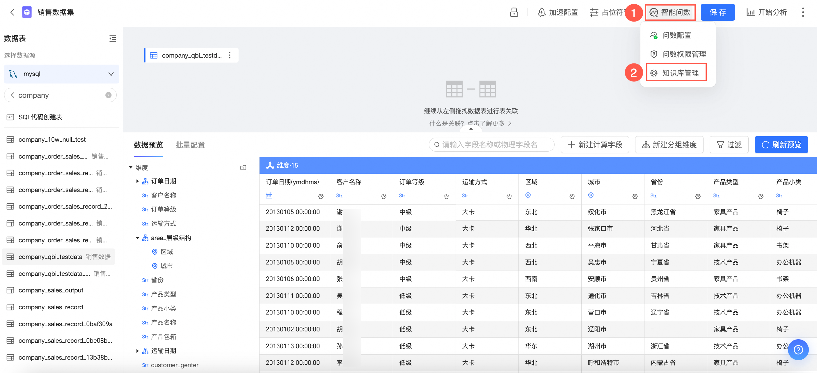Switch to 数据预览 tab
The width and height of the screenshot is (817, 373).
[x=148, y=145]
